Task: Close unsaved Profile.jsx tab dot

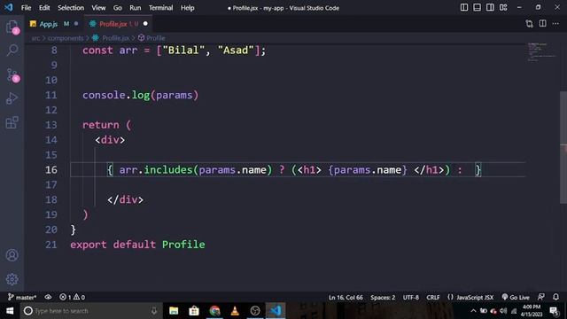Action: 145,24
